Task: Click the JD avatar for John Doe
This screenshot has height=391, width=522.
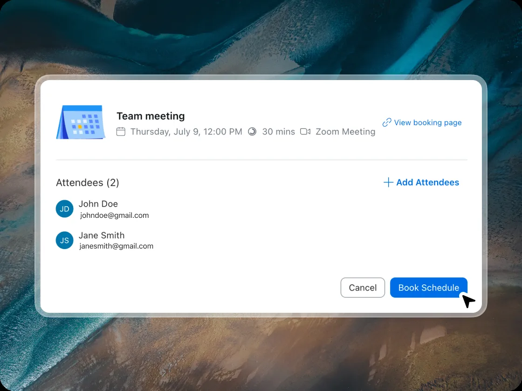Action: [x=65, y=209]
